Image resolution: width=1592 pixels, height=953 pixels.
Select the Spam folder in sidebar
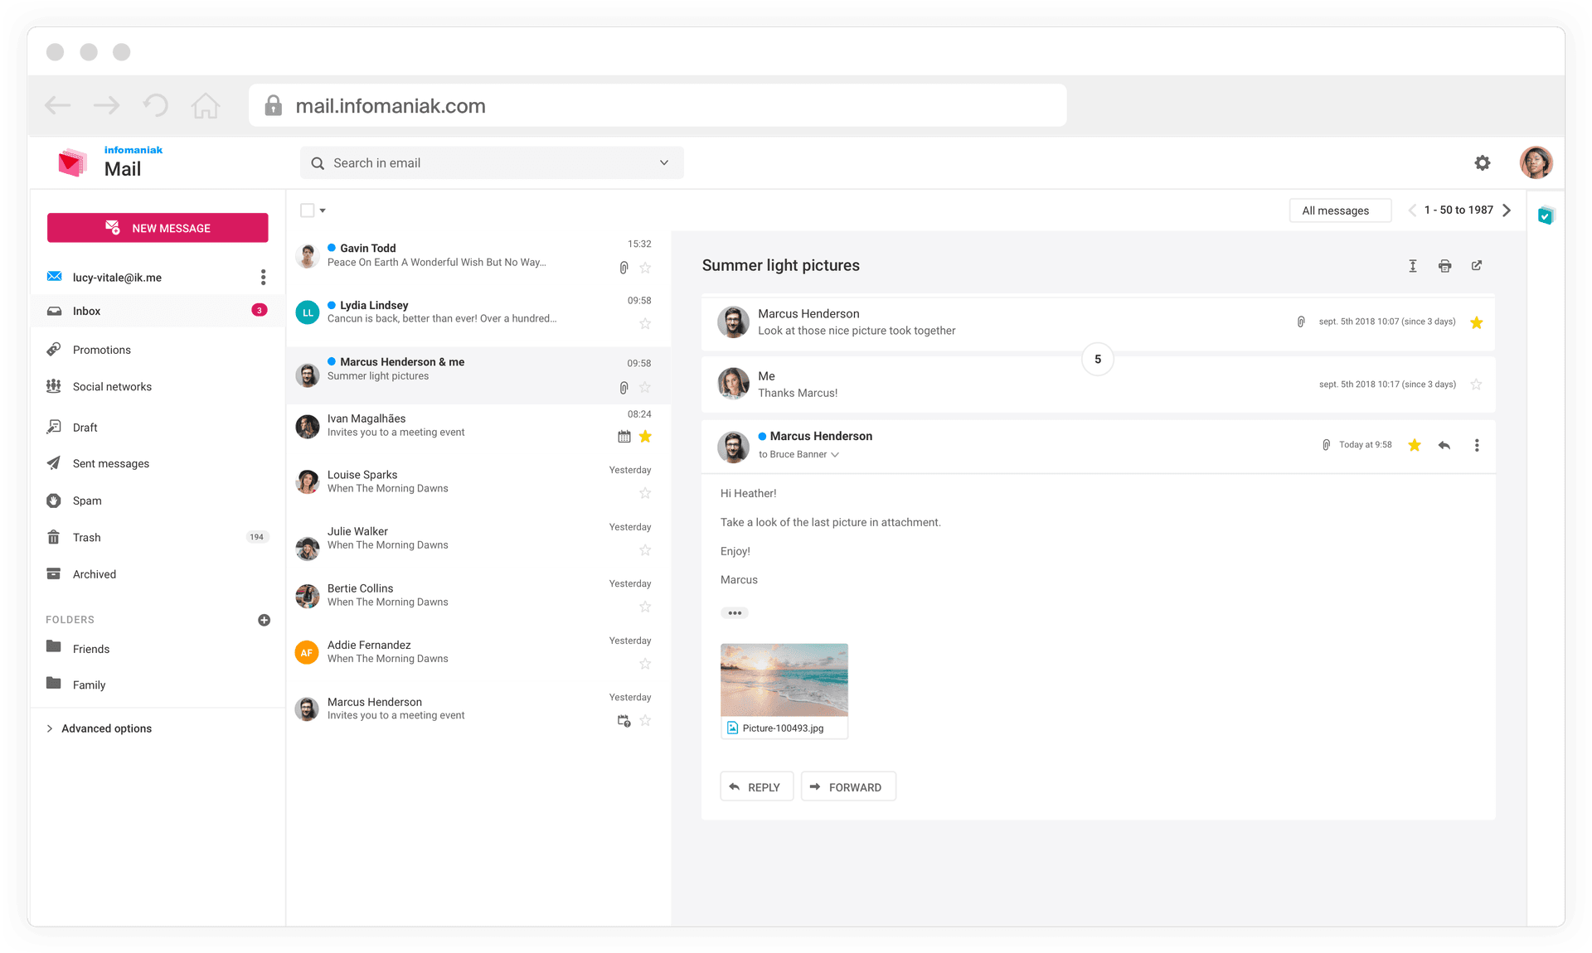[x=89, y=499]
